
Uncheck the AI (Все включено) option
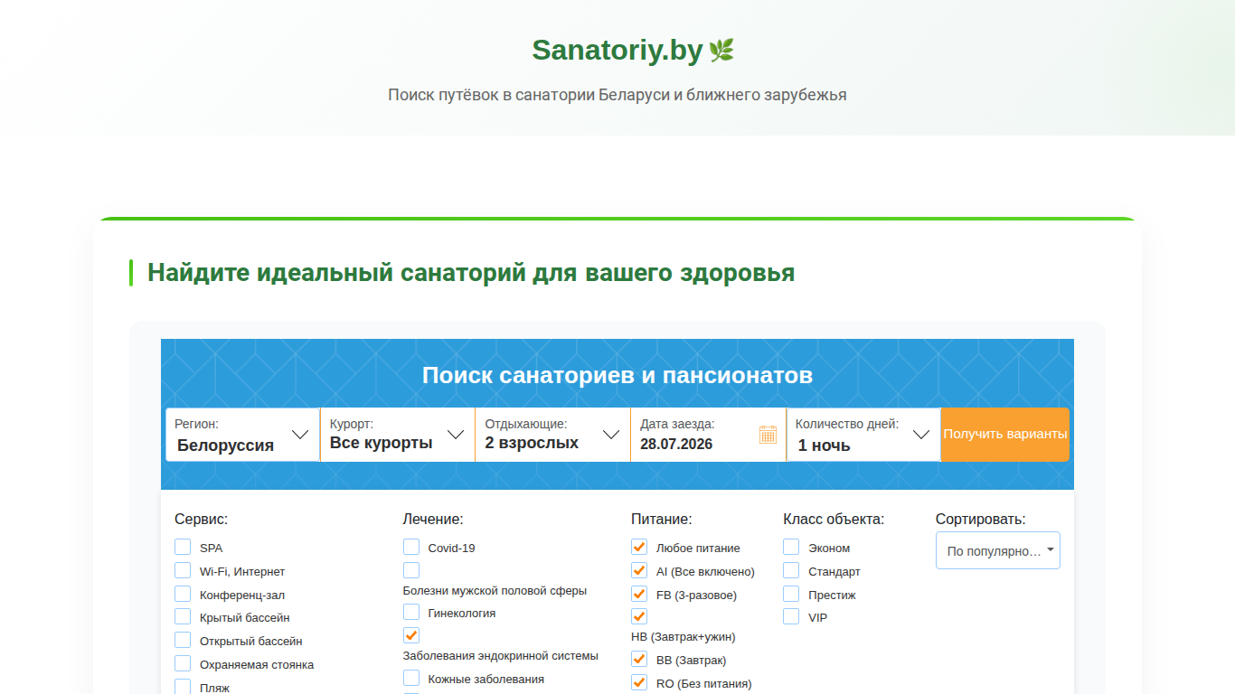pyautogui.click(x=639, y=570)
